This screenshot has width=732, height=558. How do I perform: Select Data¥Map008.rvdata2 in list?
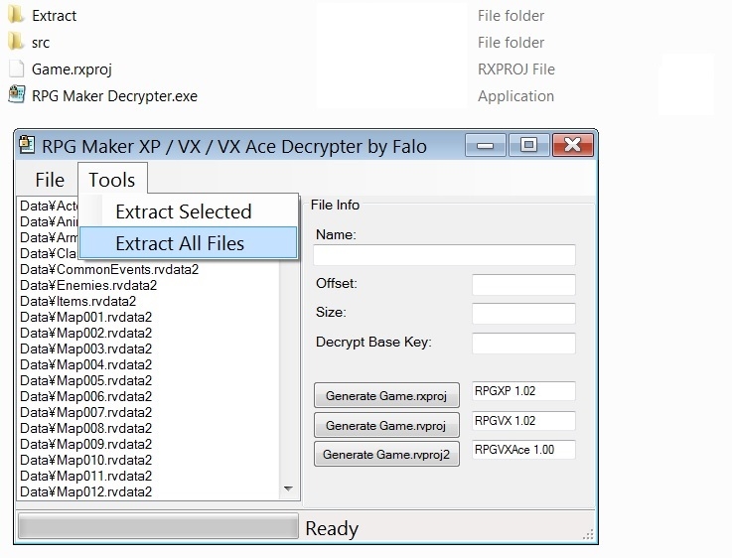pyautogui.click(x=85, y=428)
